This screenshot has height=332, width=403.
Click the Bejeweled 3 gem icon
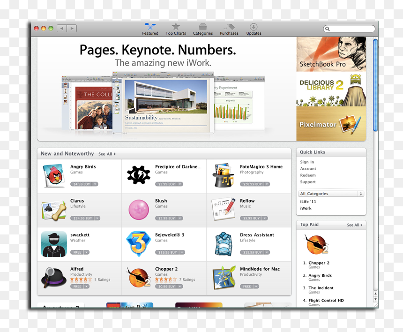point(139,243)
